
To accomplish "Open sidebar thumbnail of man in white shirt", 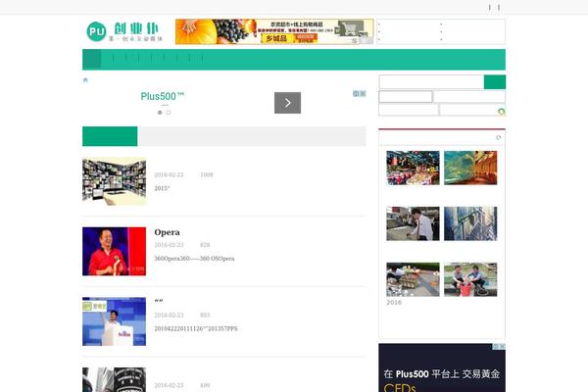I will [x=413, y=223].
